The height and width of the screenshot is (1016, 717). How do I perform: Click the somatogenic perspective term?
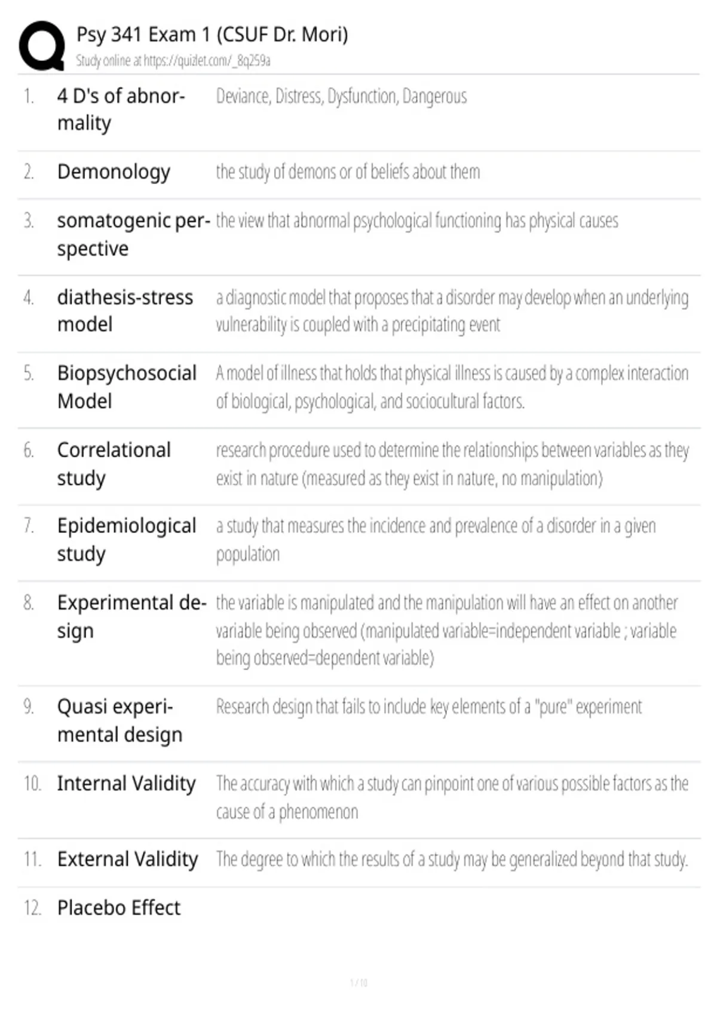[x=133, y=234]
